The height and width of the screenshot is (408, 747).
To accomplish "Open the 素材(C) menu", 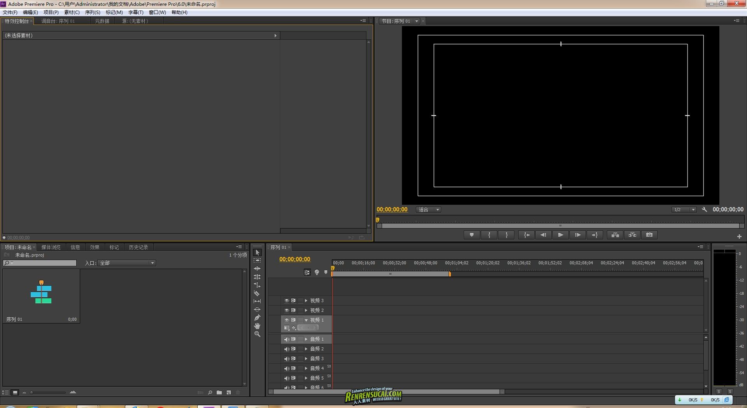I will tap(72, 12).
